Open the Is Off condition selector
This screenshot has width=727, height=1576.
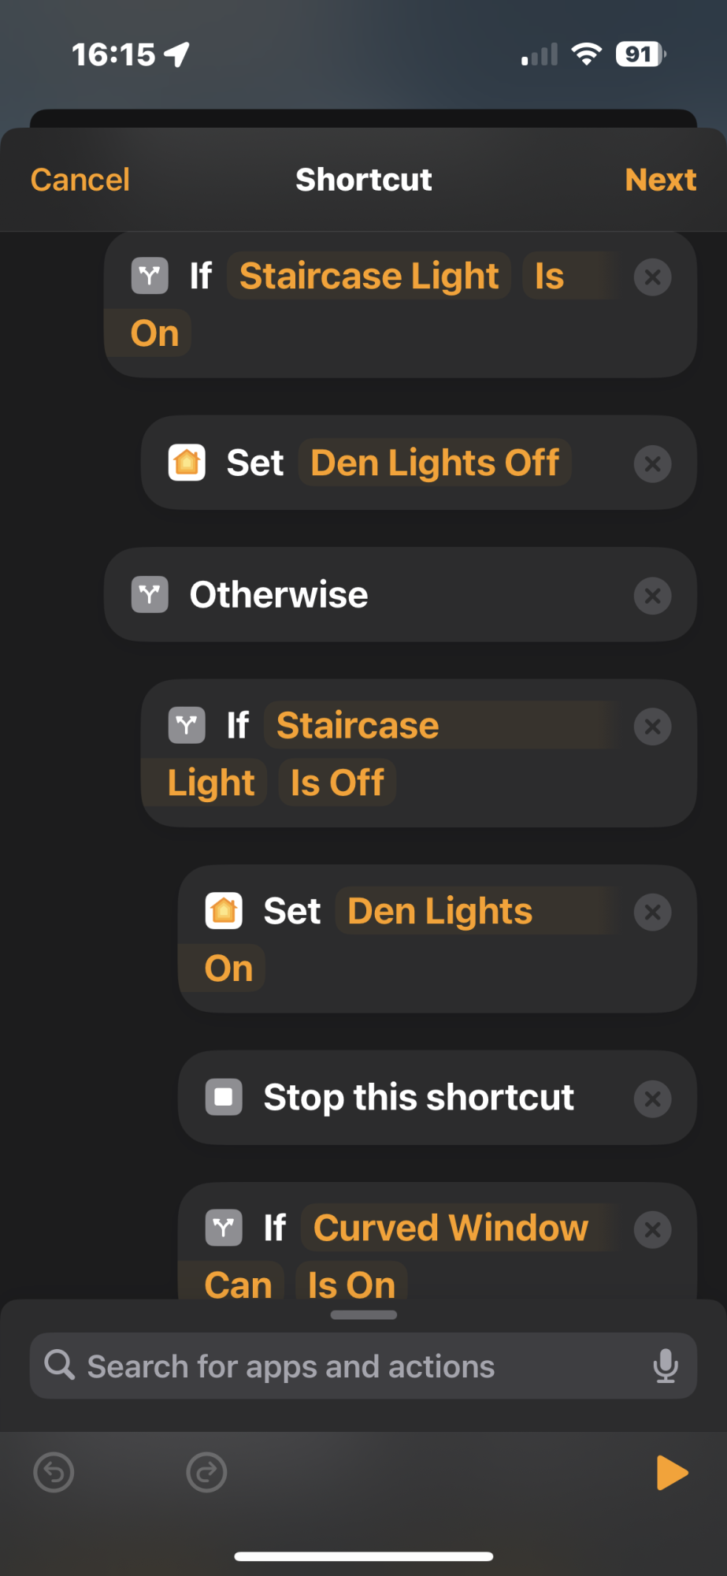click(337, 782)
